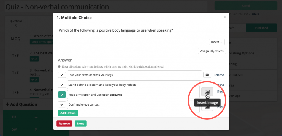Click the insert image icon for 'Fold your arms' option
Image resolution: width=282 pixels, height=136 pixels.
[x=207, y=75]
